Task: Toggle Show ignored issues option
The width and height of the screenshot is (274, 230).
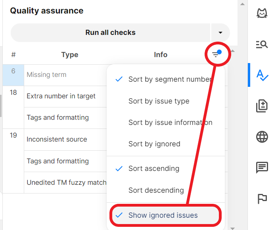Action: point(163,215)
